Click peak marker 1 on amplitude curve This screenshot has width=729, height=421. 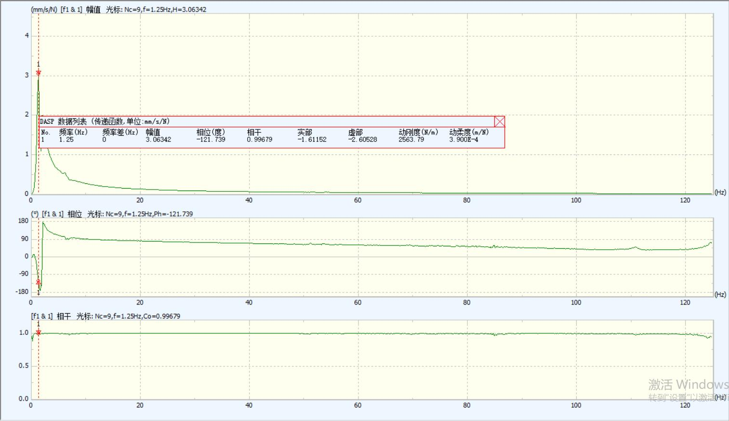(x=39, y=73)
